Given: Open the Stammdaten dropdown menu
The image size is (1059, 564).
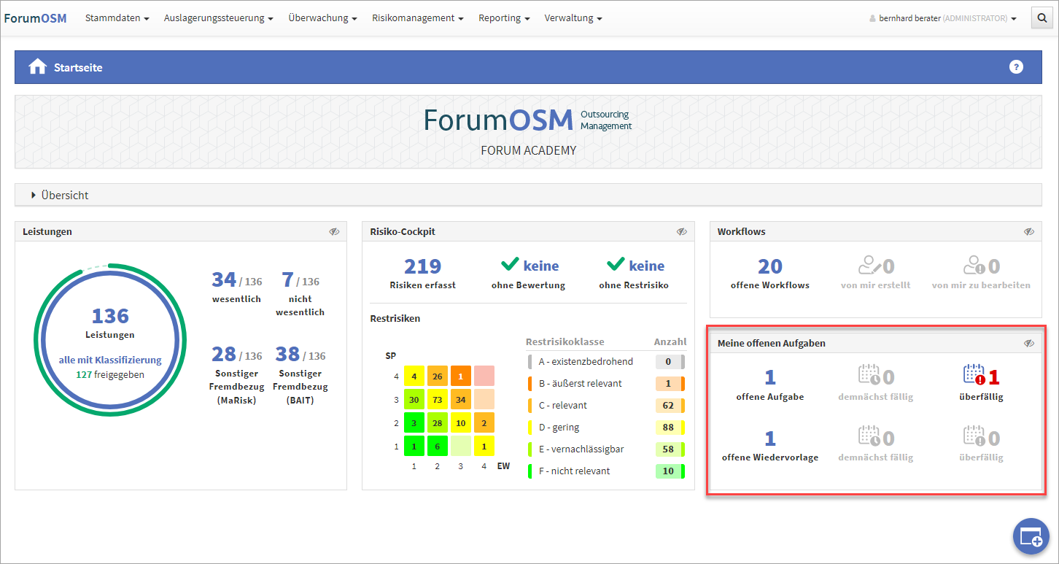Looking at the screenshot, I should 117,18.
